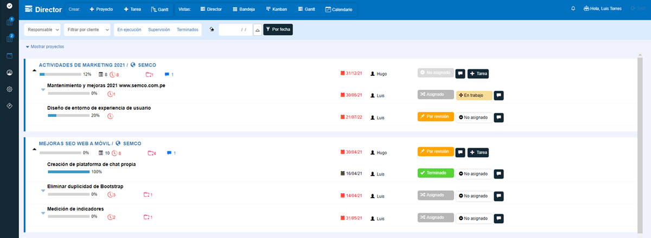The image size is (651, 238).
Task: Switch to Bandeja view
Action: coord(244,10)
